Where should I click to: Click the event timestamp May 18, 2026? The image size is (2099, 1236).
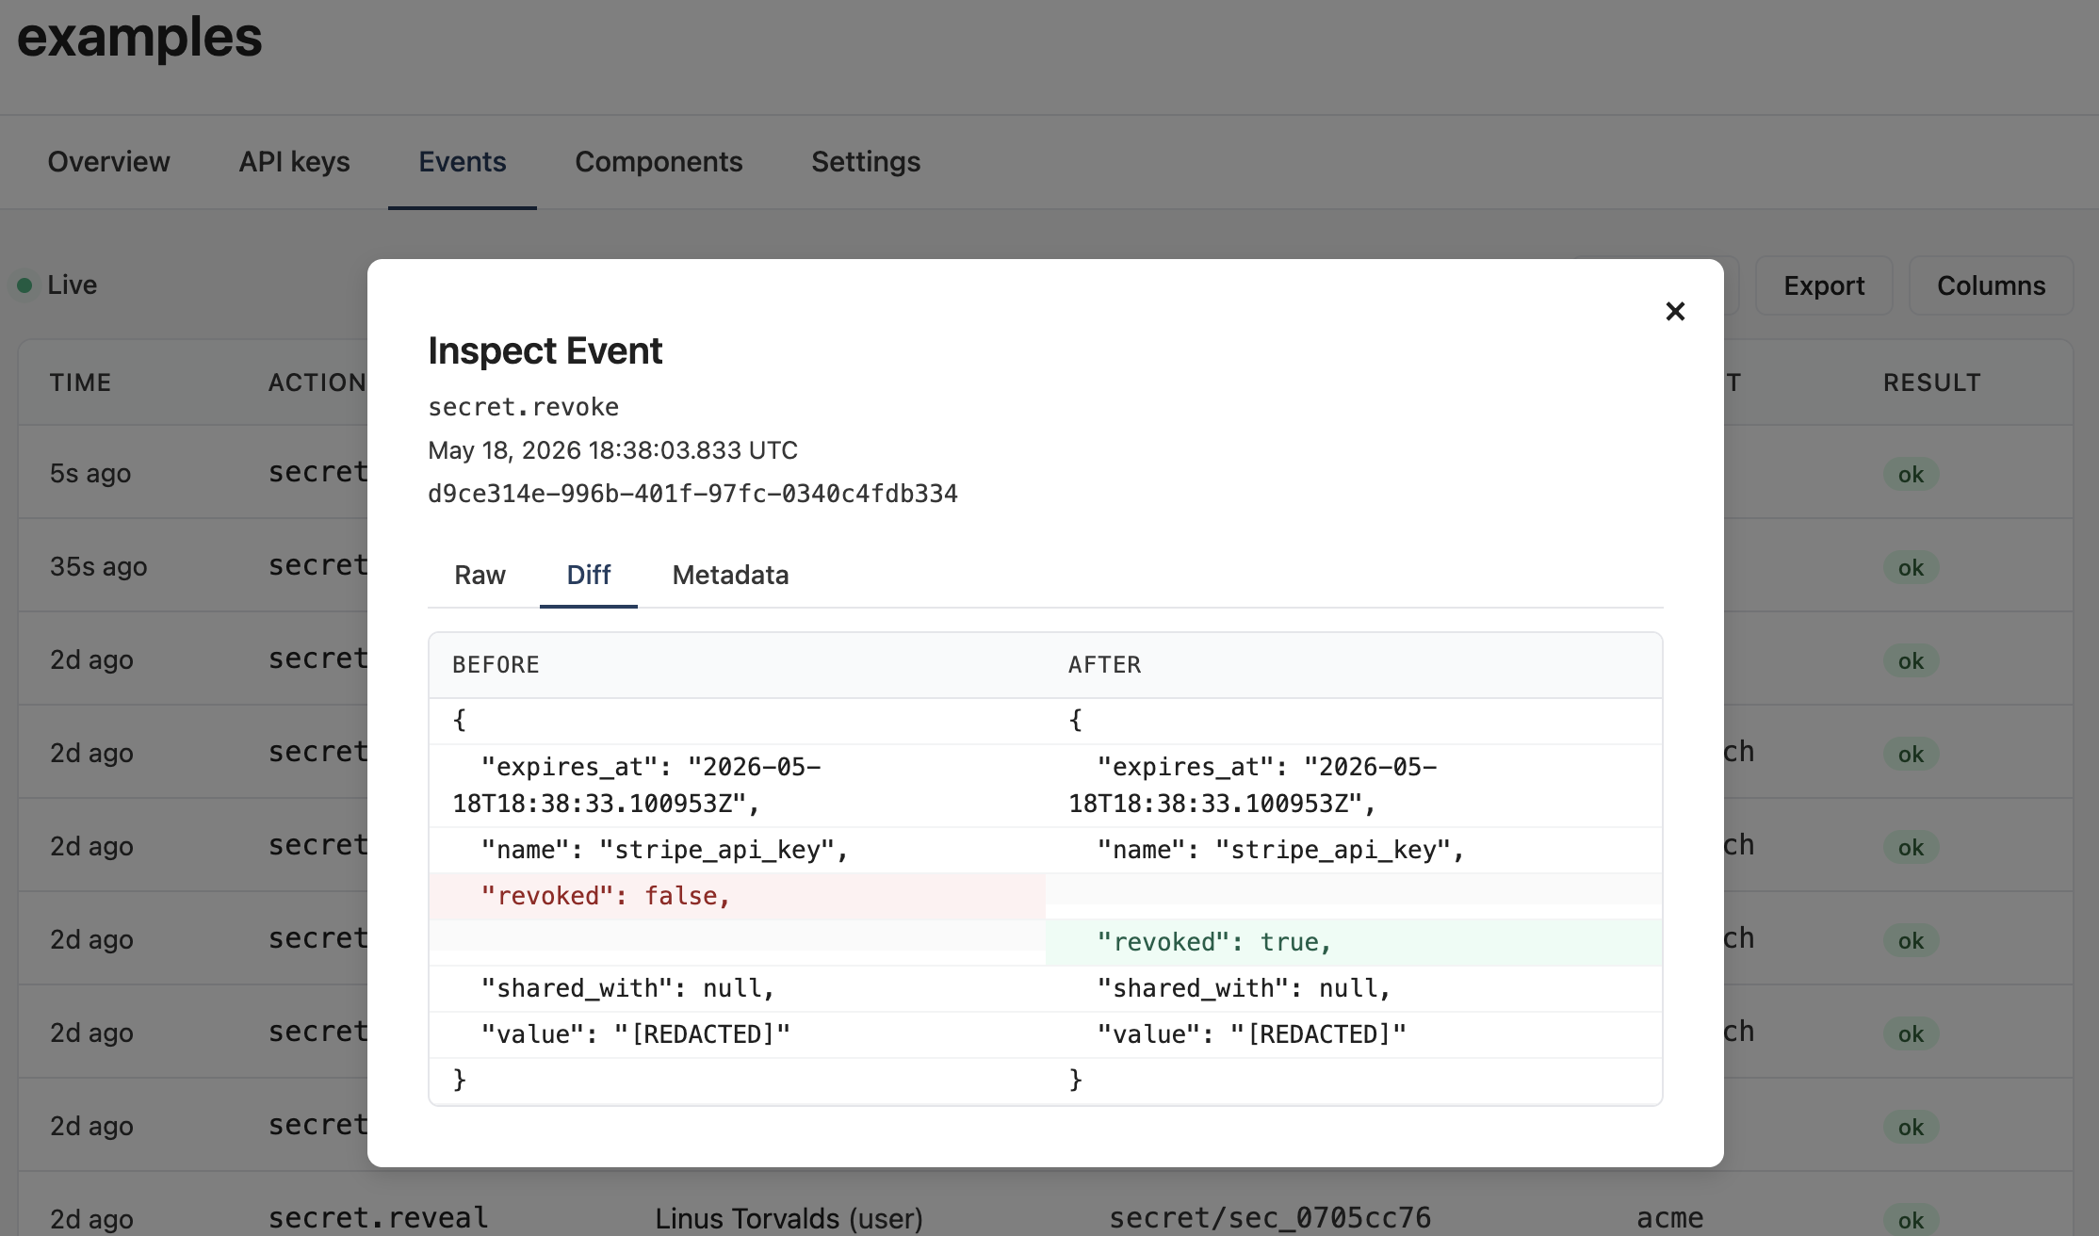[612, 450]
